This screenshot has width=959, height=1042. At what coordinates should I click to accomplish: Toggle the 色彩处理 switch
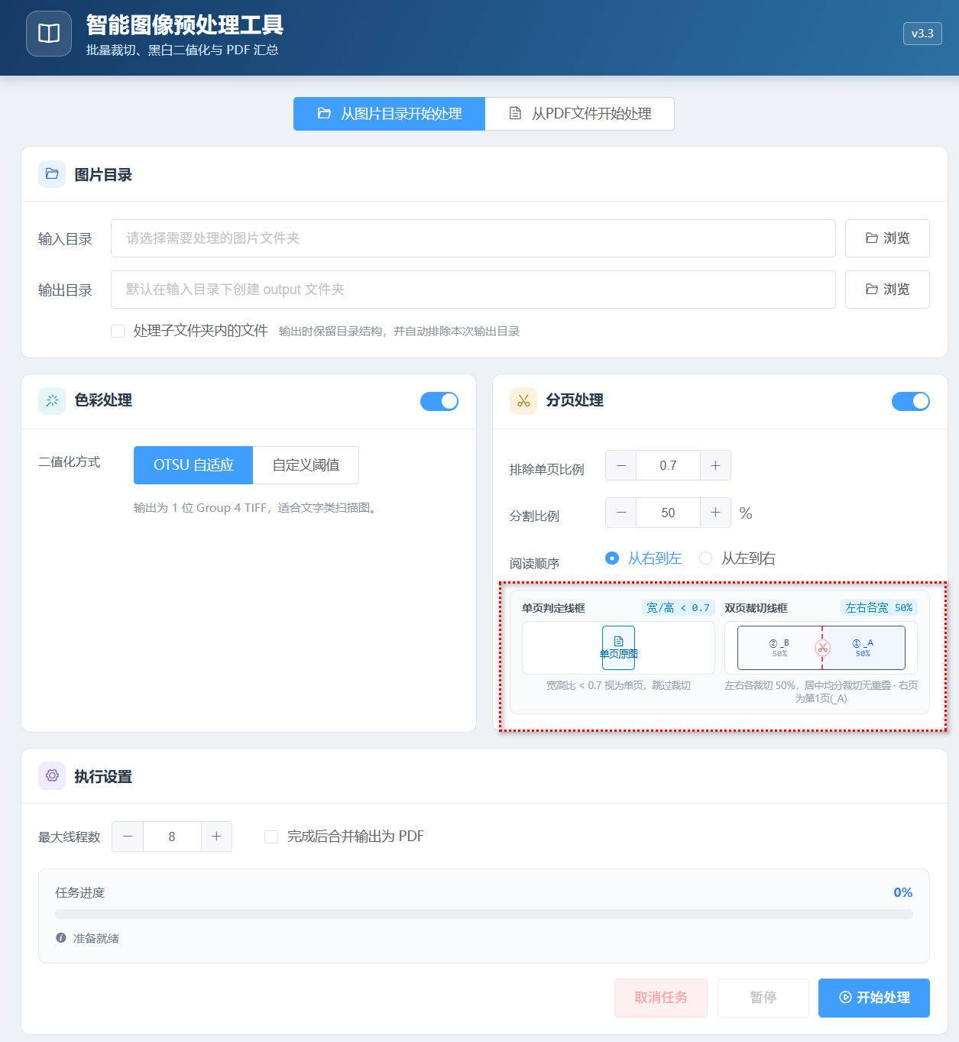tap(439, 401)
